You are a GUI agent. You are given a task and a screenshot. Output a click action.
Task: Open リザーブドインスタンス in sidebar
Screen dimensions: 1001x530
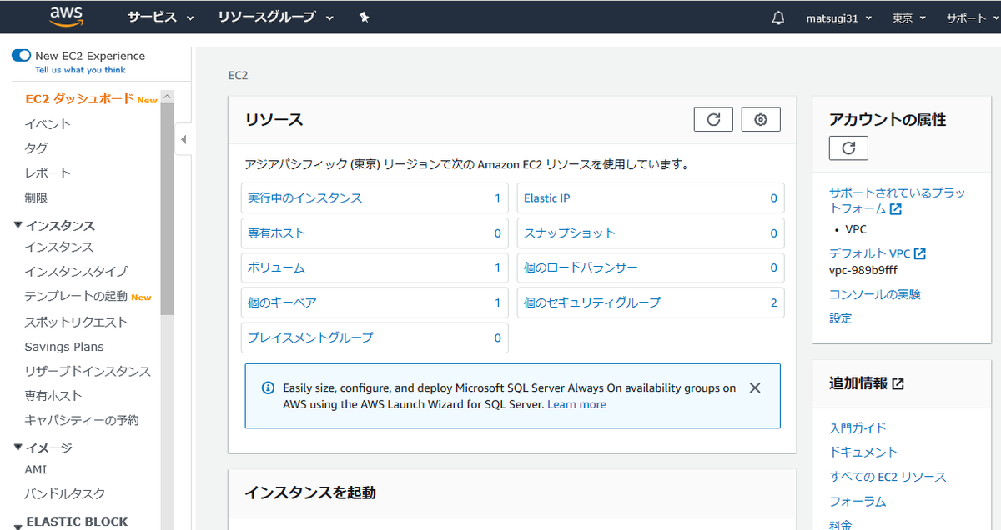click(88, 371)
